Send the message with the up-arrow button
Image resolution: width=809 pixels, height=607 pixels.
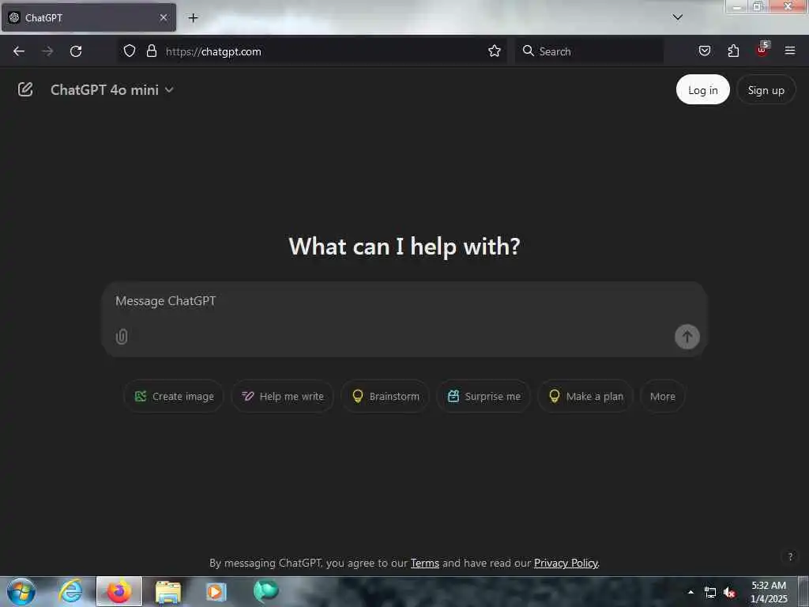coord(687,337)
